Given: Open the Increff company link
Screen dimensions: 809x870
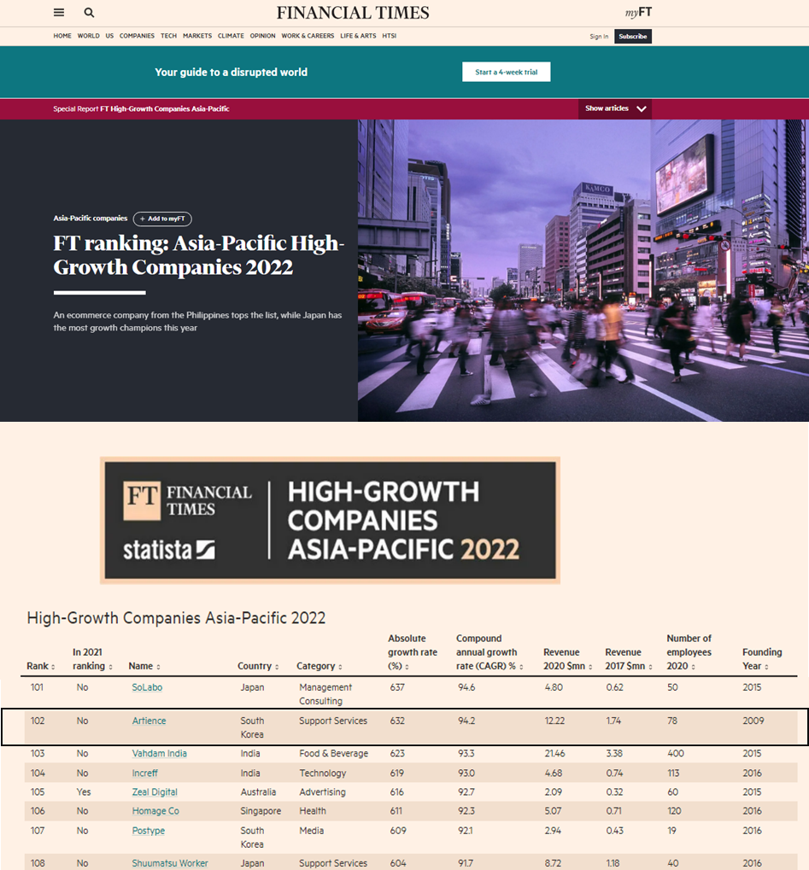Looking at the screenshot, I should (x=145, y=773).
